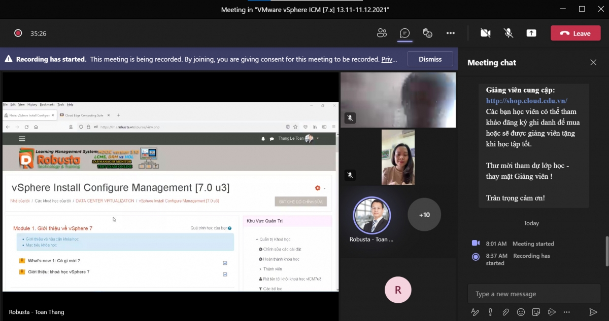This screenshot has height=321, width=609.
Task: Show the +10 overflow participants
Action: click(424, 215)
